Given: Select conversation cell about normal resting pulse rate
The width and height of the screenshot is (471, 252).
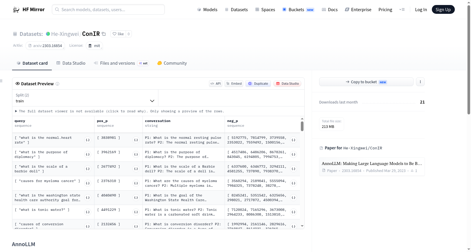Looking at the screenshot, I should click(183, 140).
